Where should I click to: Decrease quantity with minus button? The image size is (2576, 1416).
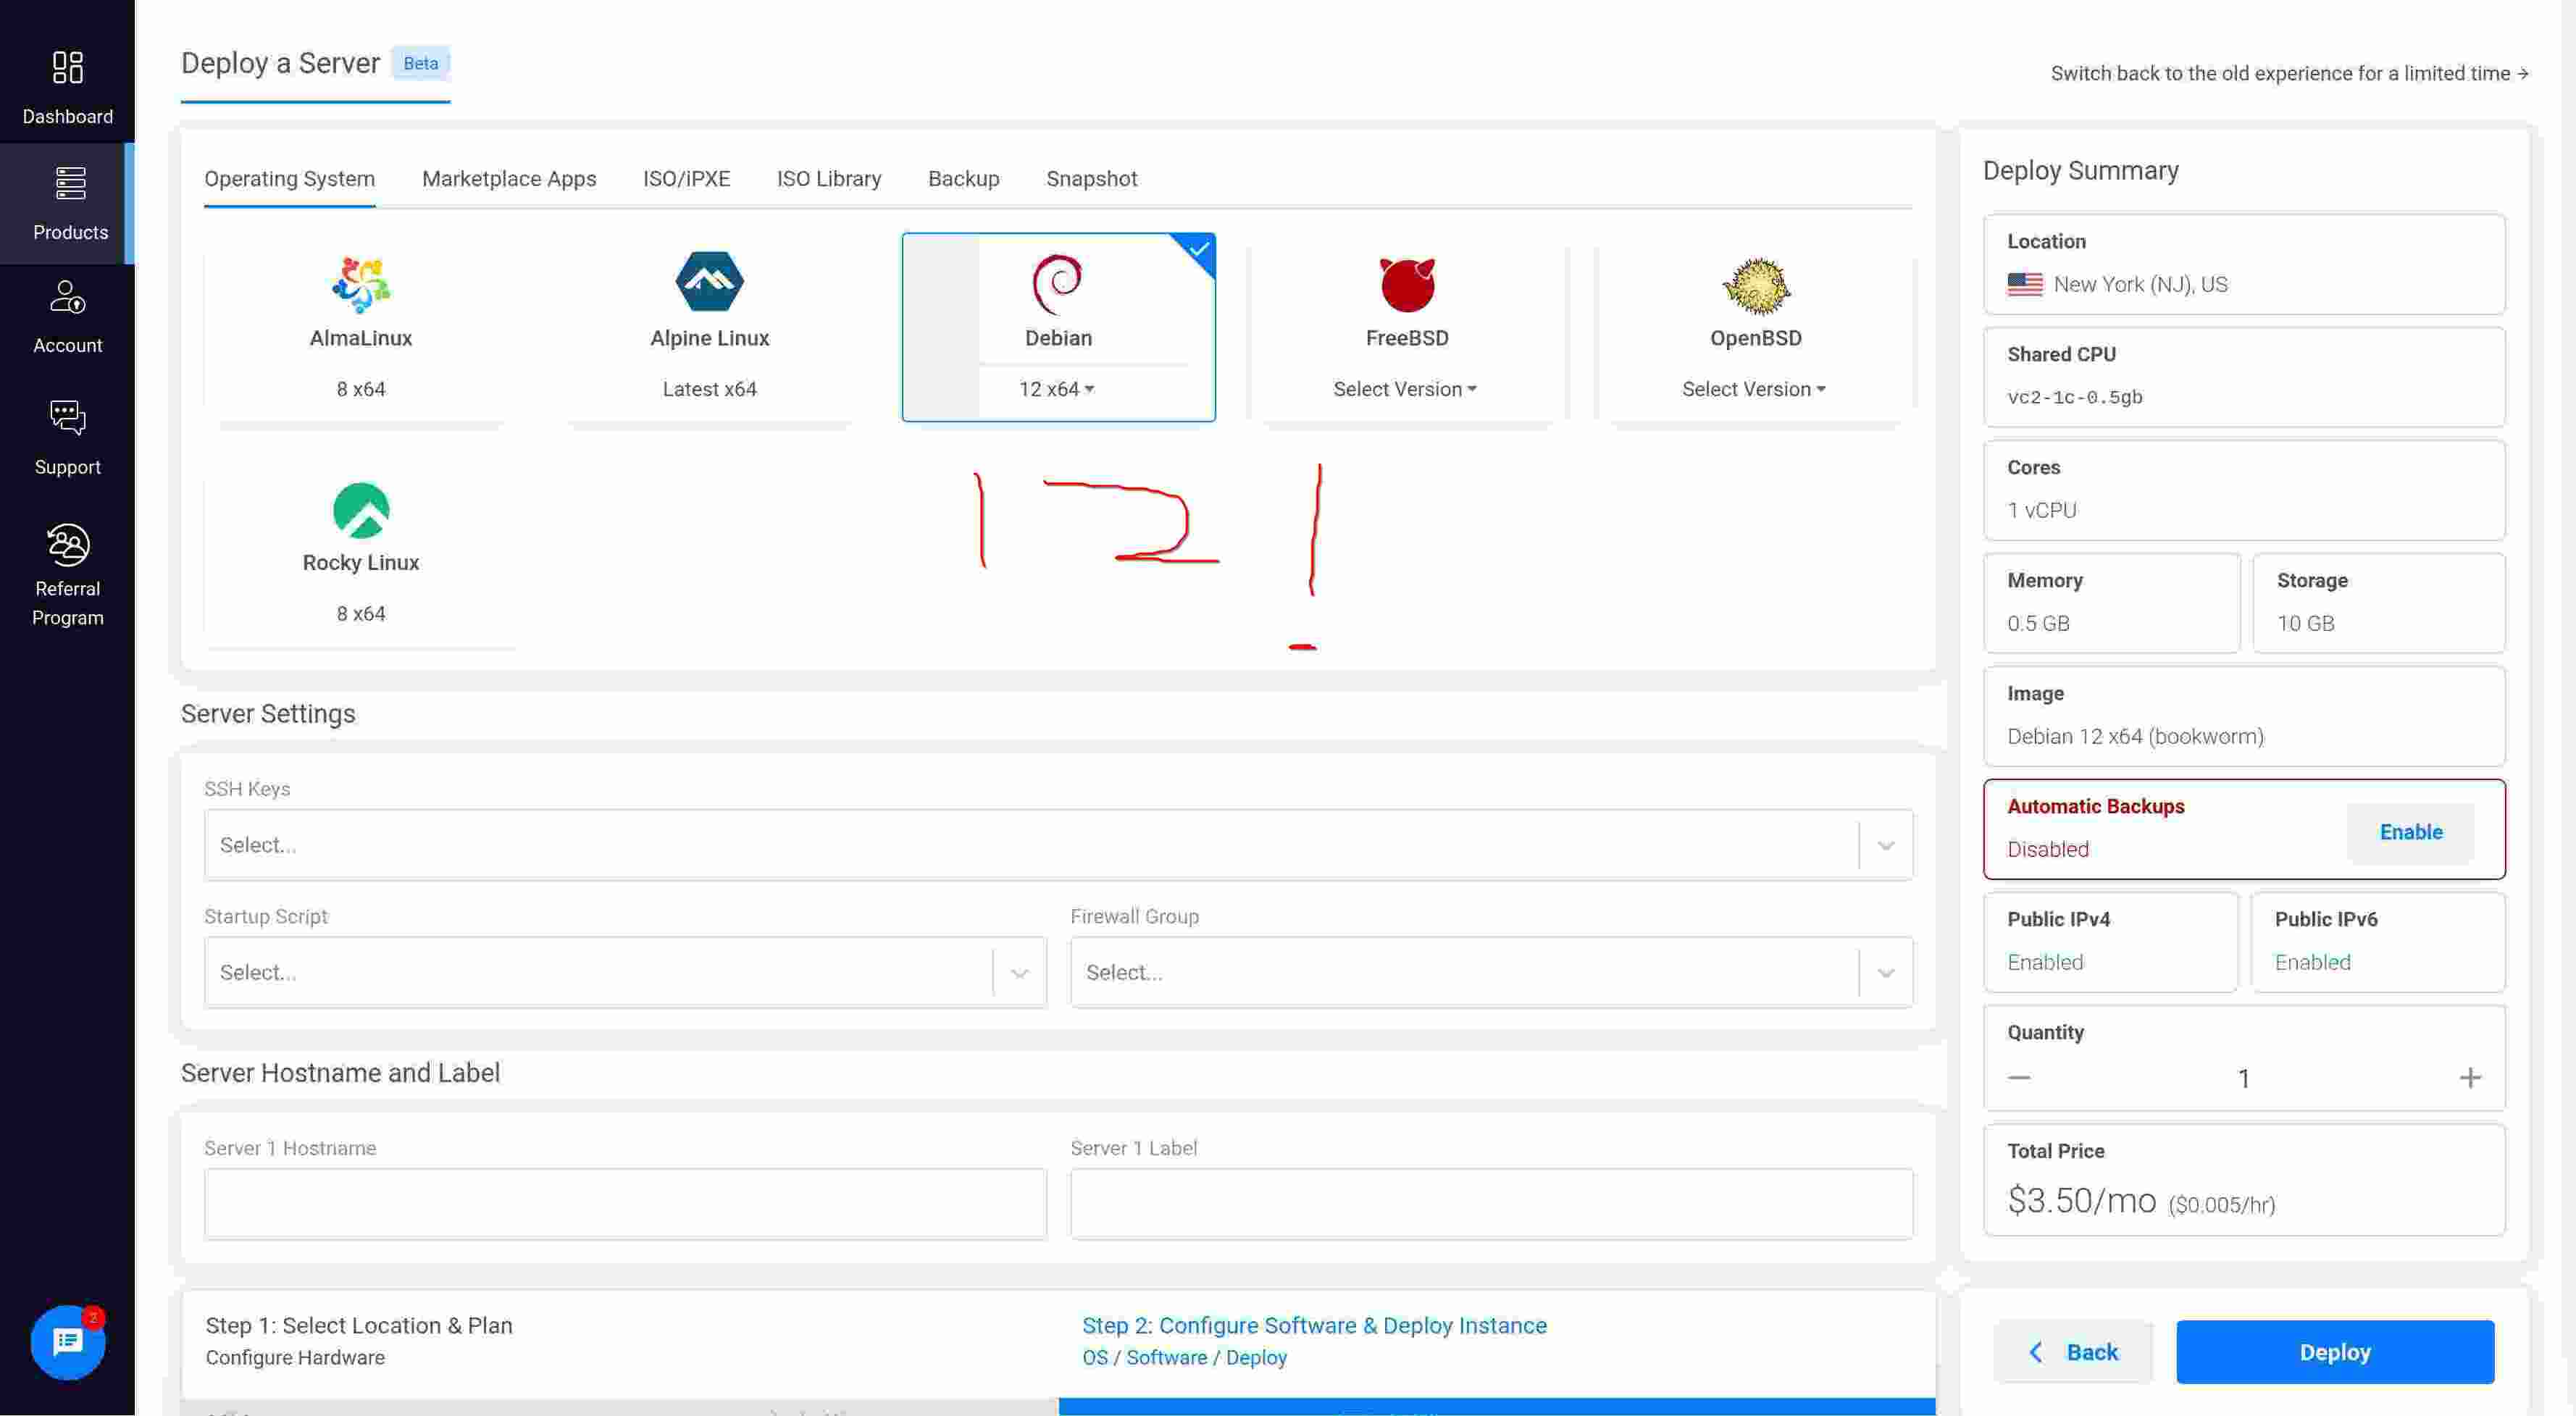pyautogui.click(x=2019, y=1078)
